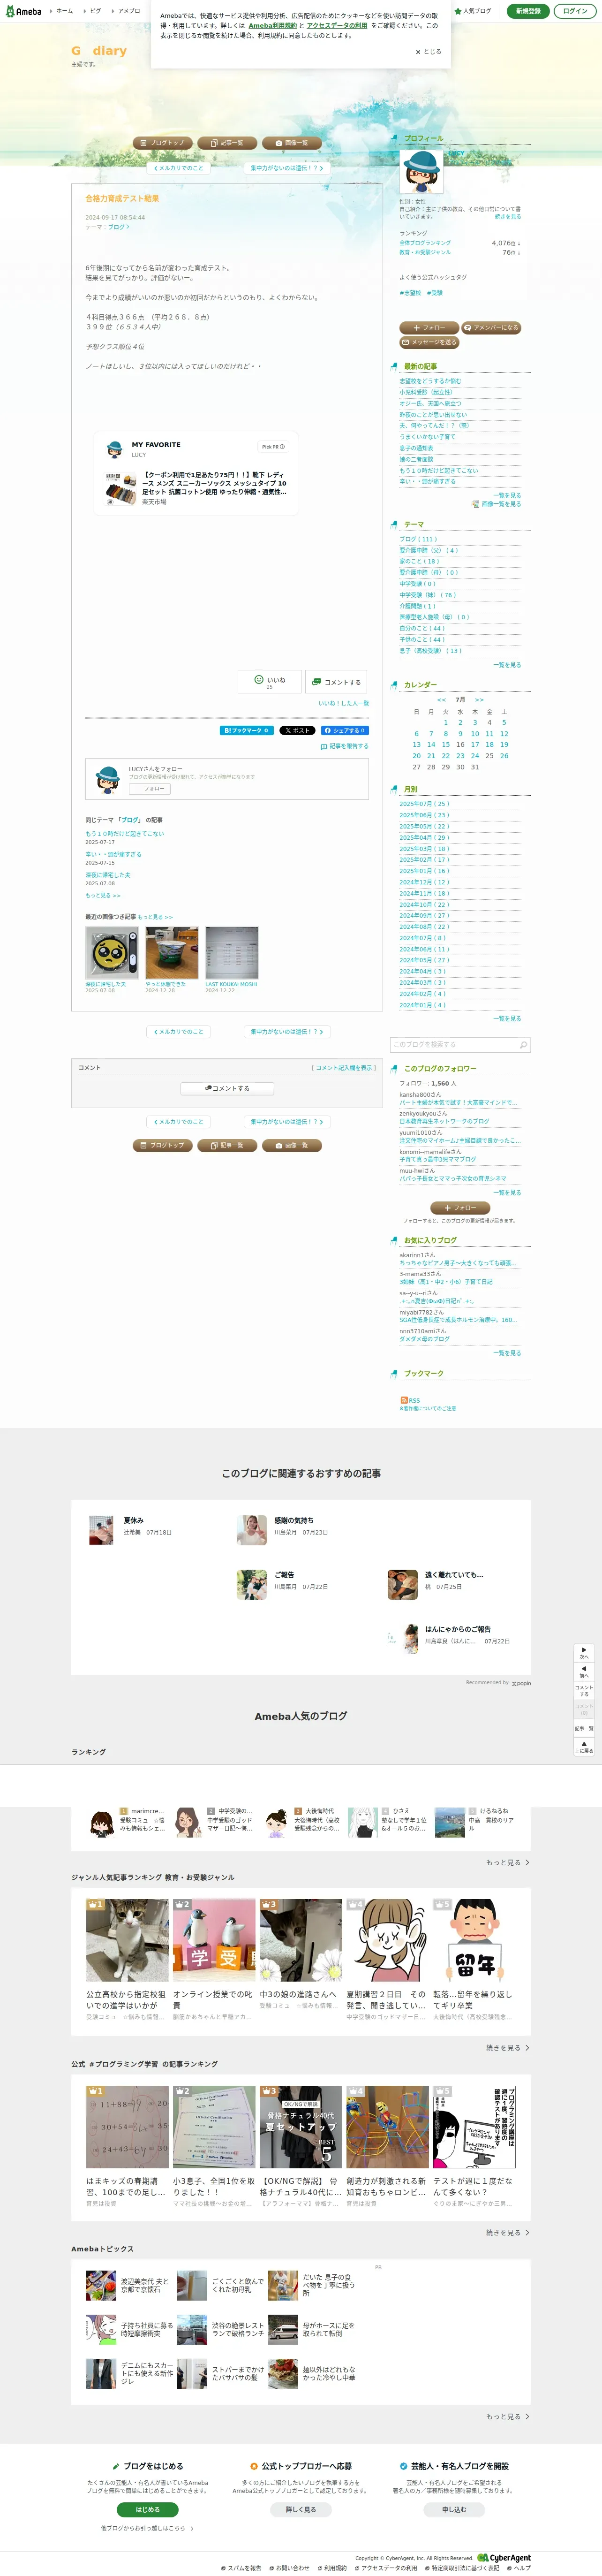
Task: Click the green はじめる button
Action: 147,2509
